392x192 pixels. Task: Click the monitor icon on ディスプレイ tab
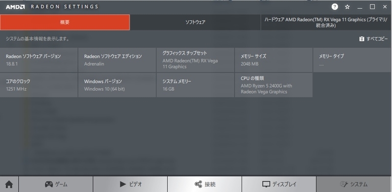[x=266, y=184]
